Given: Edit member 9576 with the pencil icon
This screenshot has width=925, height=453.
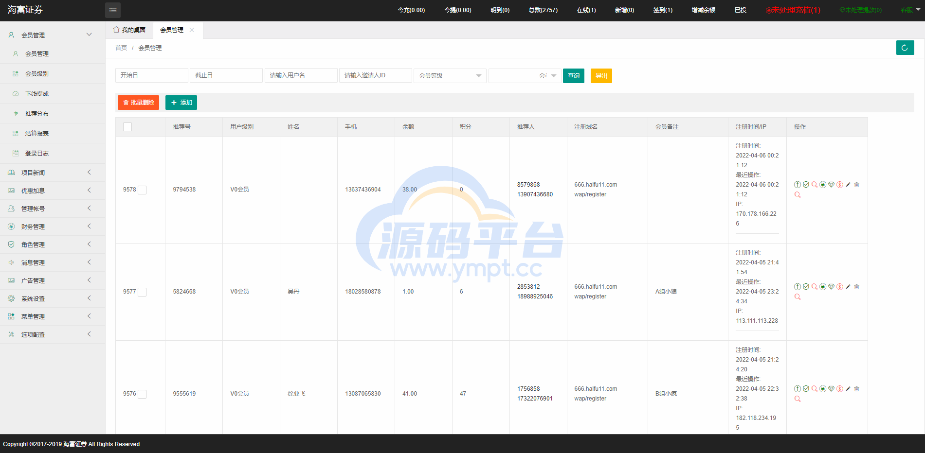Looking at the screenshot, I should [848, 389].
